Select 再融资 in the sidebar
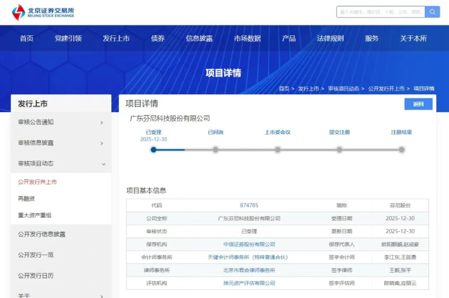 tap(26, 199)
